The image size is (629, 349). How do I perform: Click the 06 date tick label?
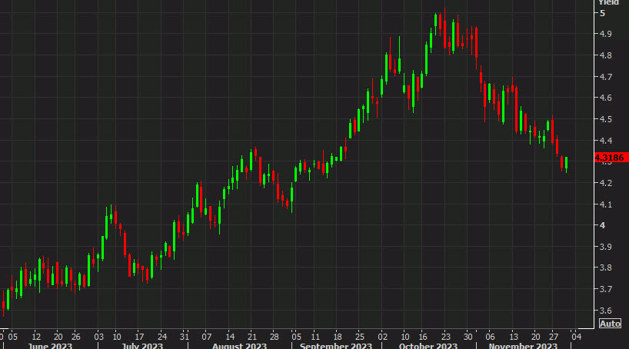coord(490,337)
